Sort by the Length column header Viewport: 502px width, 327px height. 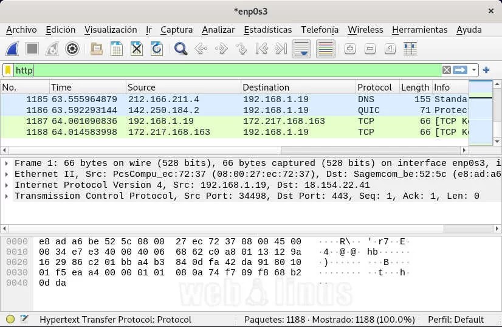pyautogui.click(x=415, y=88)
